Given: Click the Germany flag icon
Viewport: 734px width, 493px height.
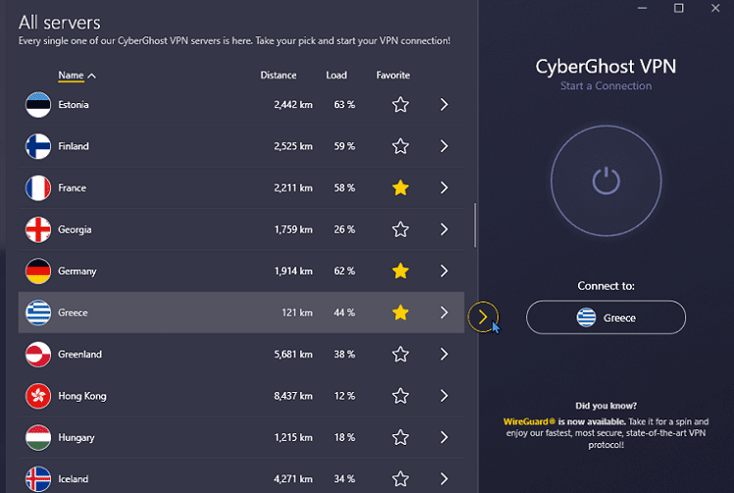Looking at the screenshot, I should click(x=38, y=271).
